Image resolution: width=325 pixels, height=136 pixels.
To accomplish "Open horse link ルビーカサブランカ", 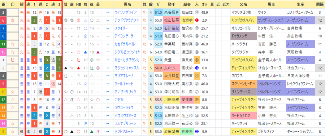I will [x=127, y=60].
